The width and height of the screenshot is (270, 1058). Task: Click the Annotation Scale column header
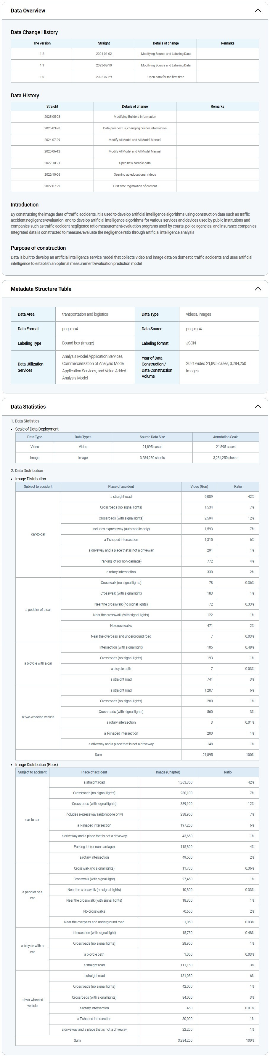click(x=225, y=437)
